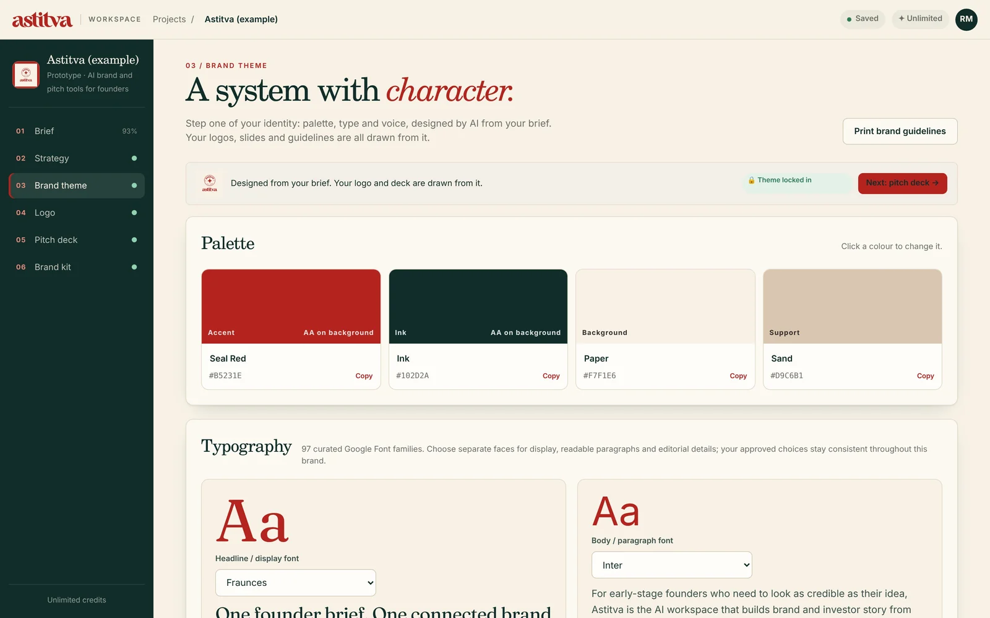This screenshot has height=618, width=990.
Task: Click Print brand guidelines button
Action: coord(900,131)
